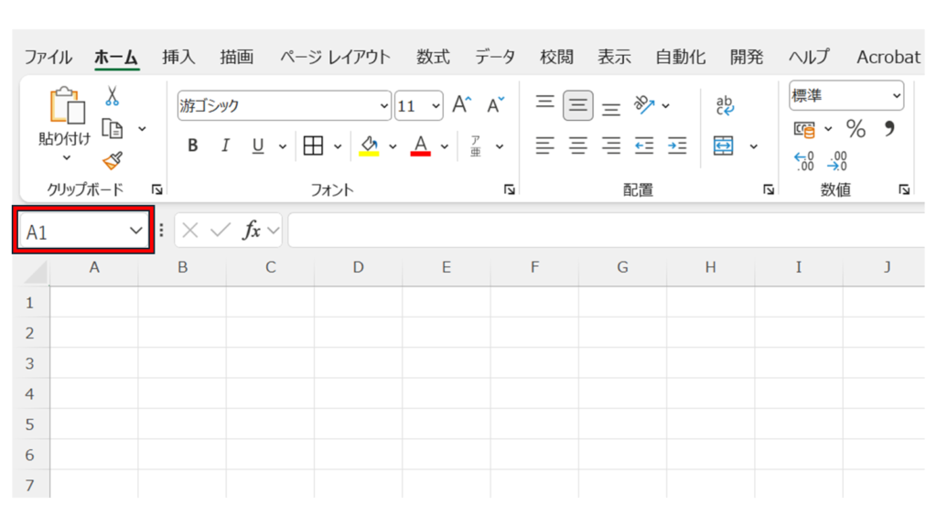This screenshot has height=527, width=937.
Task: Increase font size with the larger A icon
Action: pyautogui.click(x=461, y=105)
